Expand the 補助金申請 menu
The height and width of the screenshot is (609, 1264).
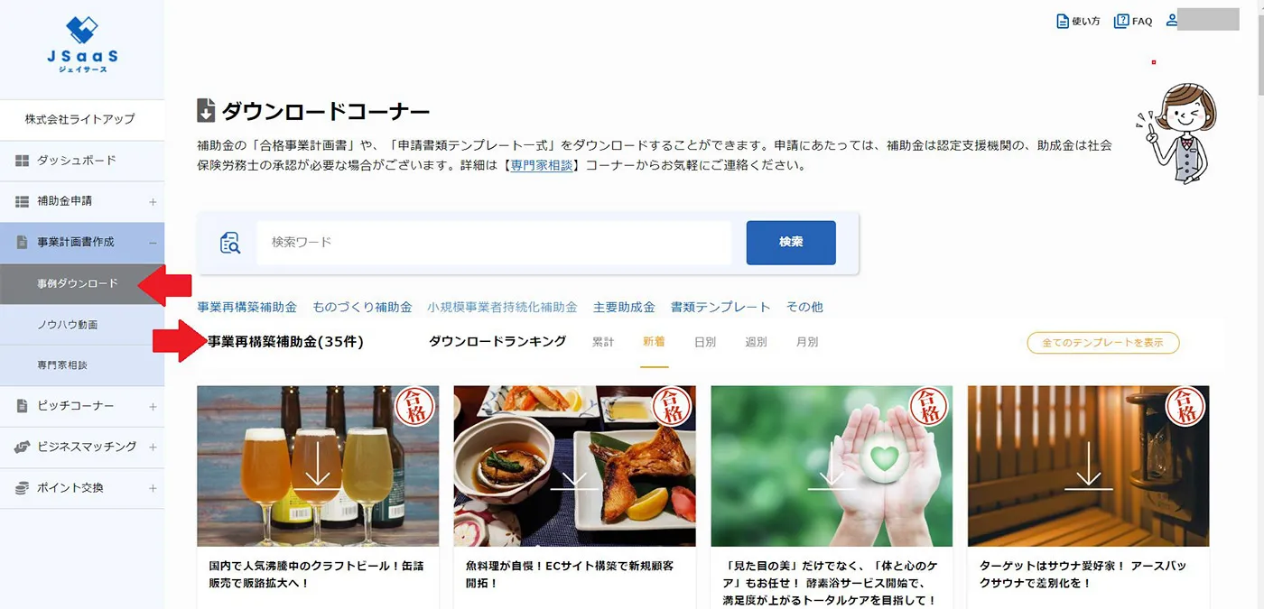coord(153,202)
